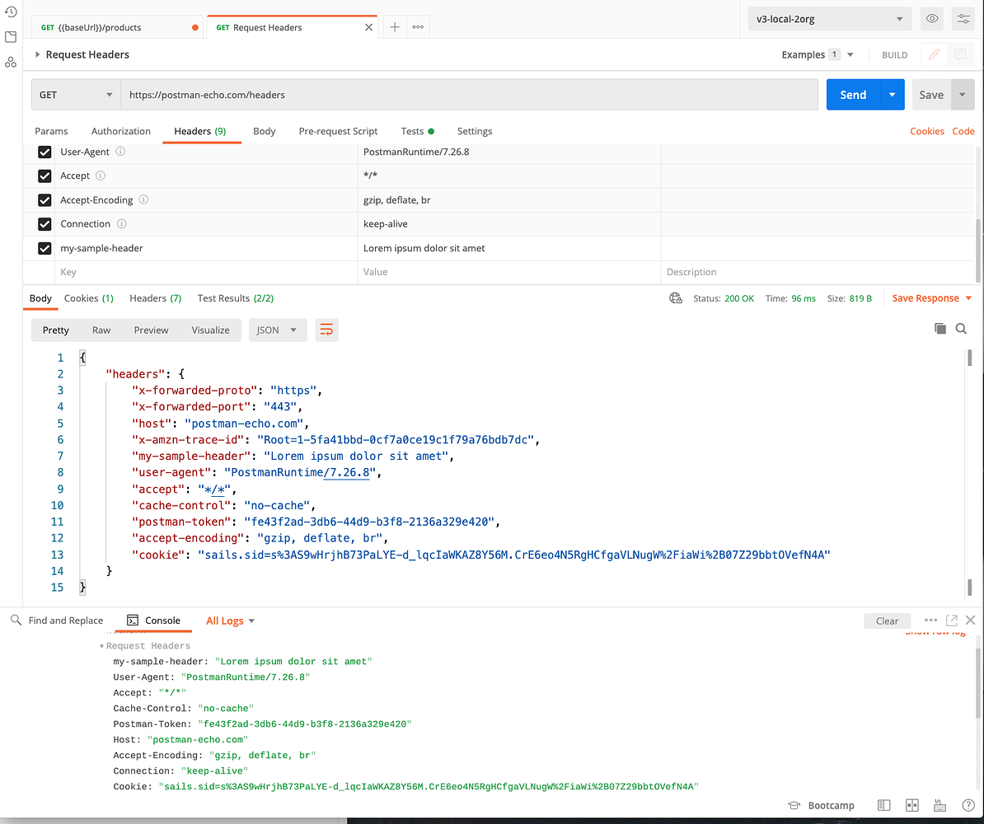The width and height of the screenshot is (984, 824).
Task: Disable the my-sample-header header
Action: (44, 248)
